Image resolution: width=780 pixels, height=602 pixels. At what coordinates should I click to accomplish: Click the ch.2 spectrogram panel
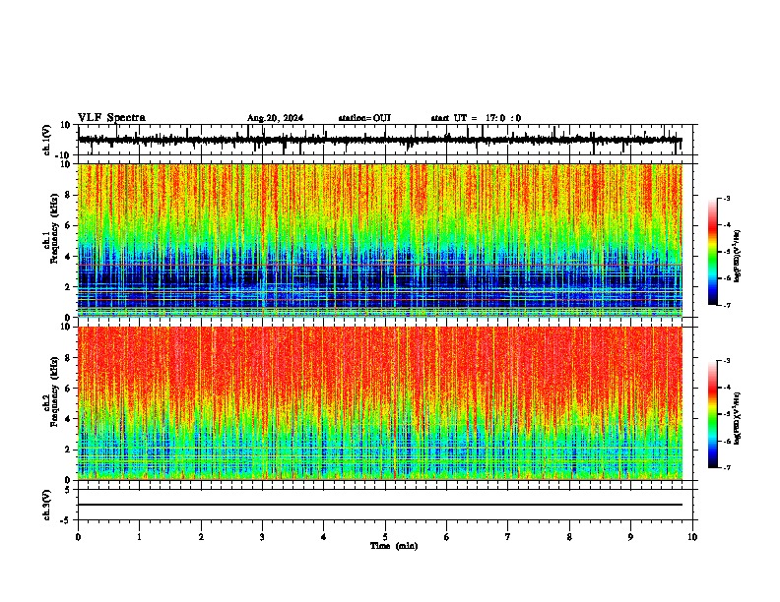(x=380, y=403)
